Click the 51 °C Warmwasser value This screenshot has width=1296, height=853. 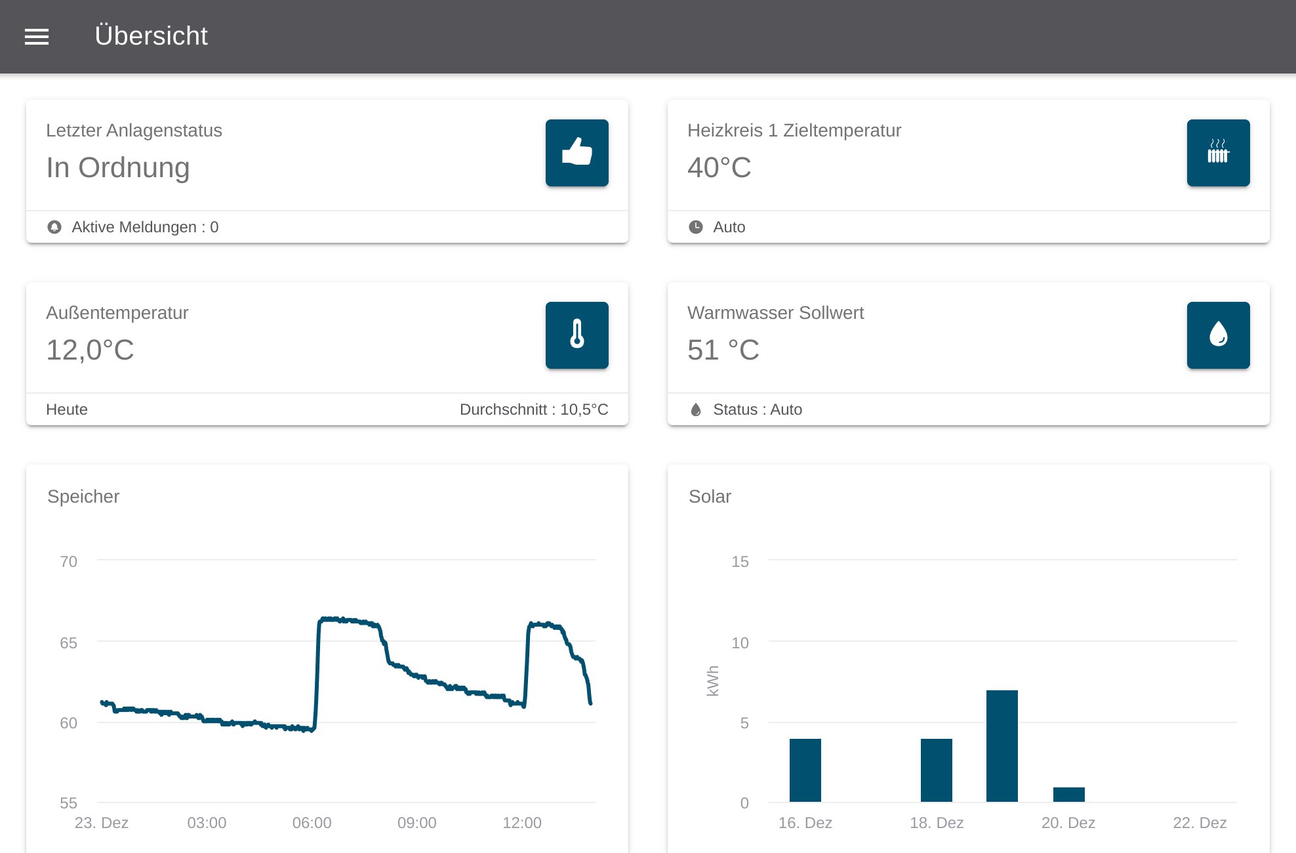723,350
